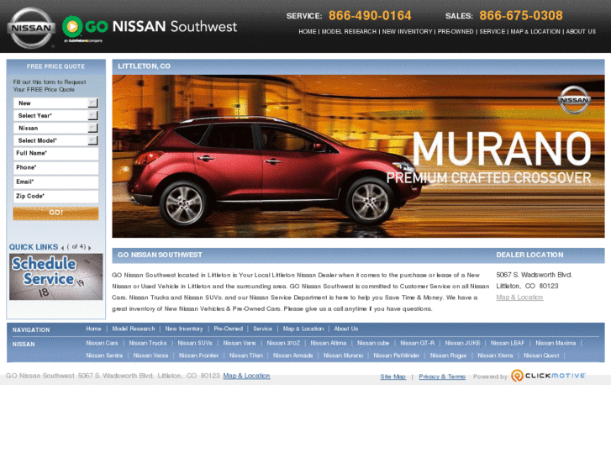Open the Nissan Murano link
611x458 pixels.
343,355
